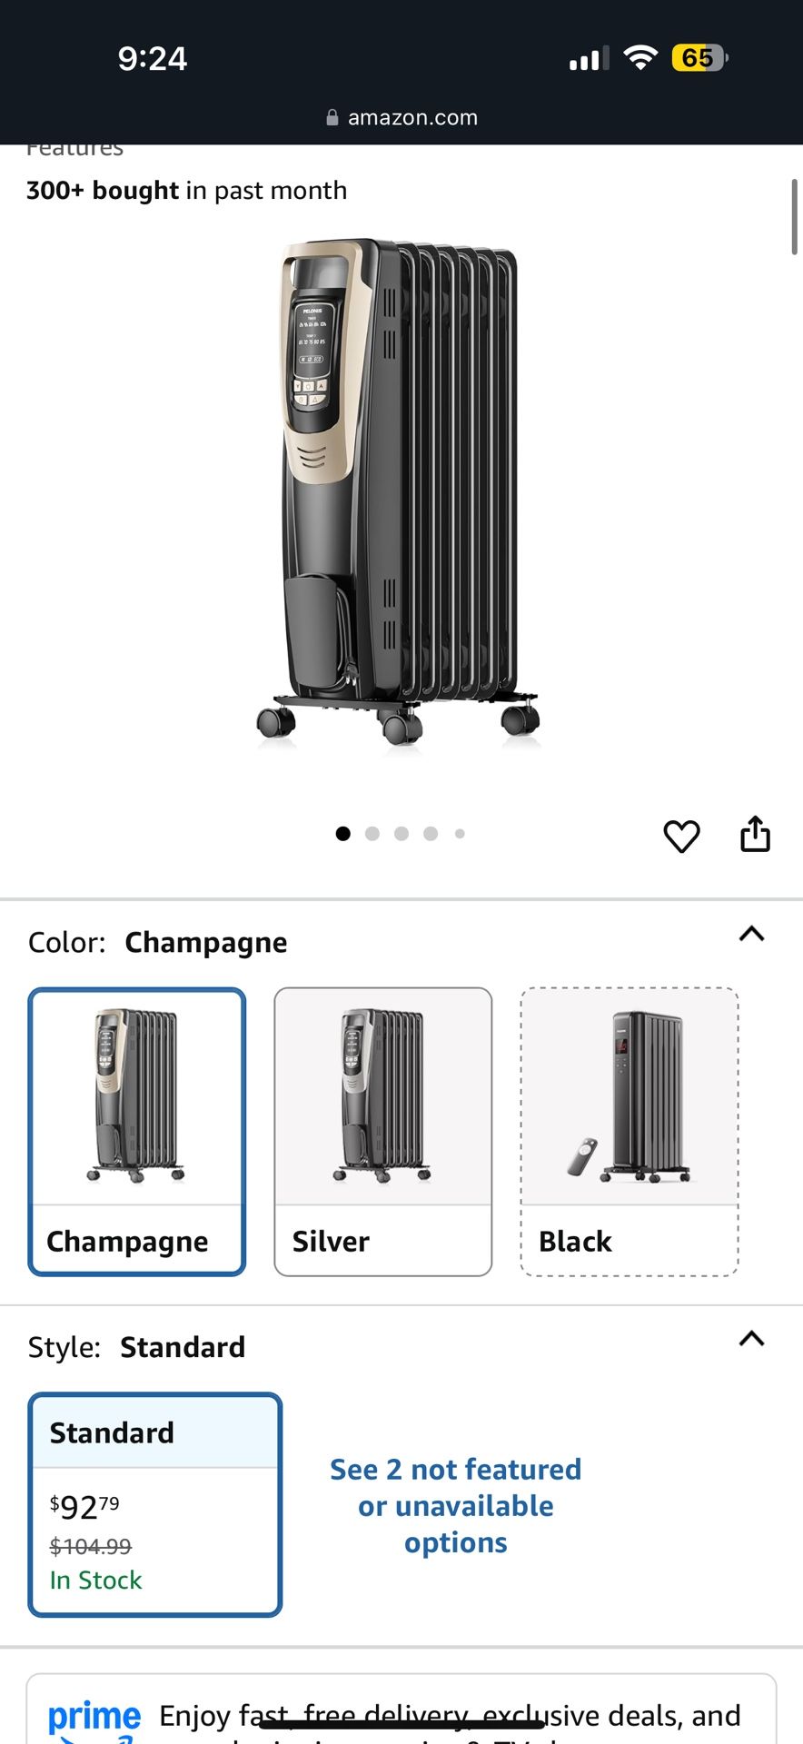803x1744 pixels.
Task: Tap the lock icon beside amazon.com
Action: pyautogui.click(x=332, y=117)
